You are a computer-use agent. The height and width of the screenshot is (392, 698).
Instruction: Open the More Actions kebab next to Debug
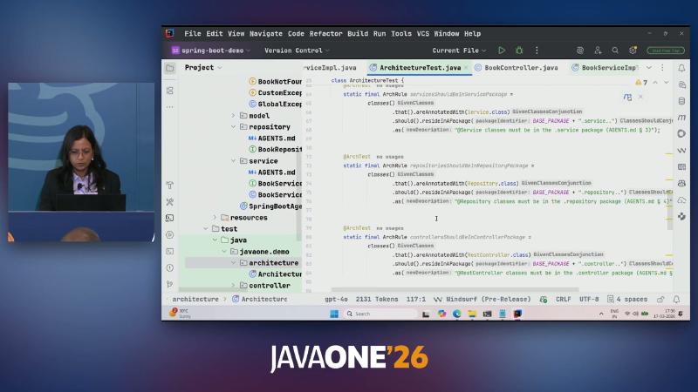click(537, 51)
